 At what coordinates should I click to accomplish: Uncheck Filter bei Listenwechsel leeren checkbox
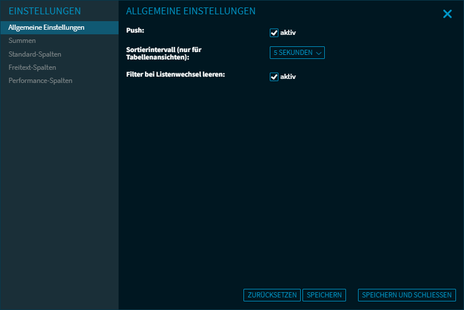tap(274, 77)
